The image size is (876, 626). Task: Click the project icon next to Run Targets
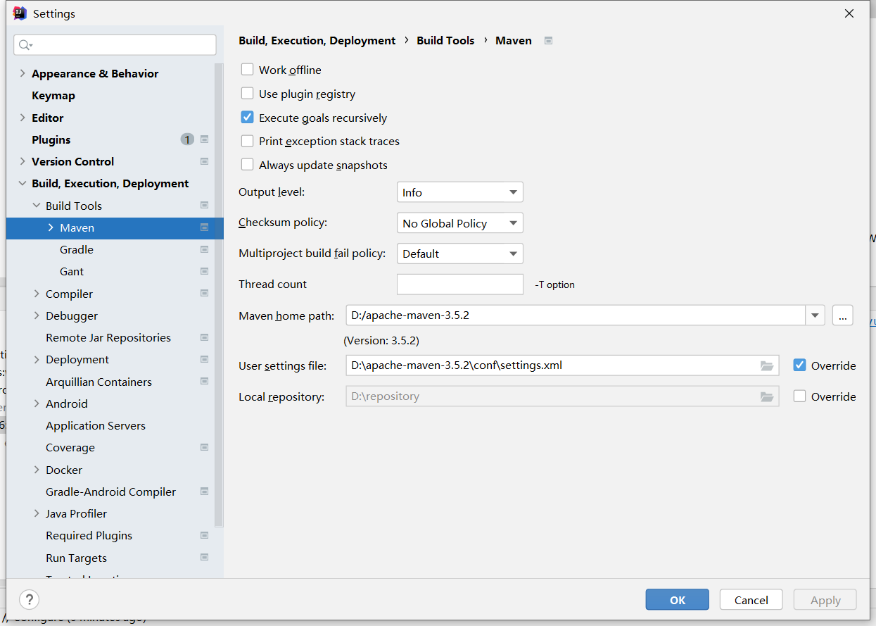click(204, 558)
